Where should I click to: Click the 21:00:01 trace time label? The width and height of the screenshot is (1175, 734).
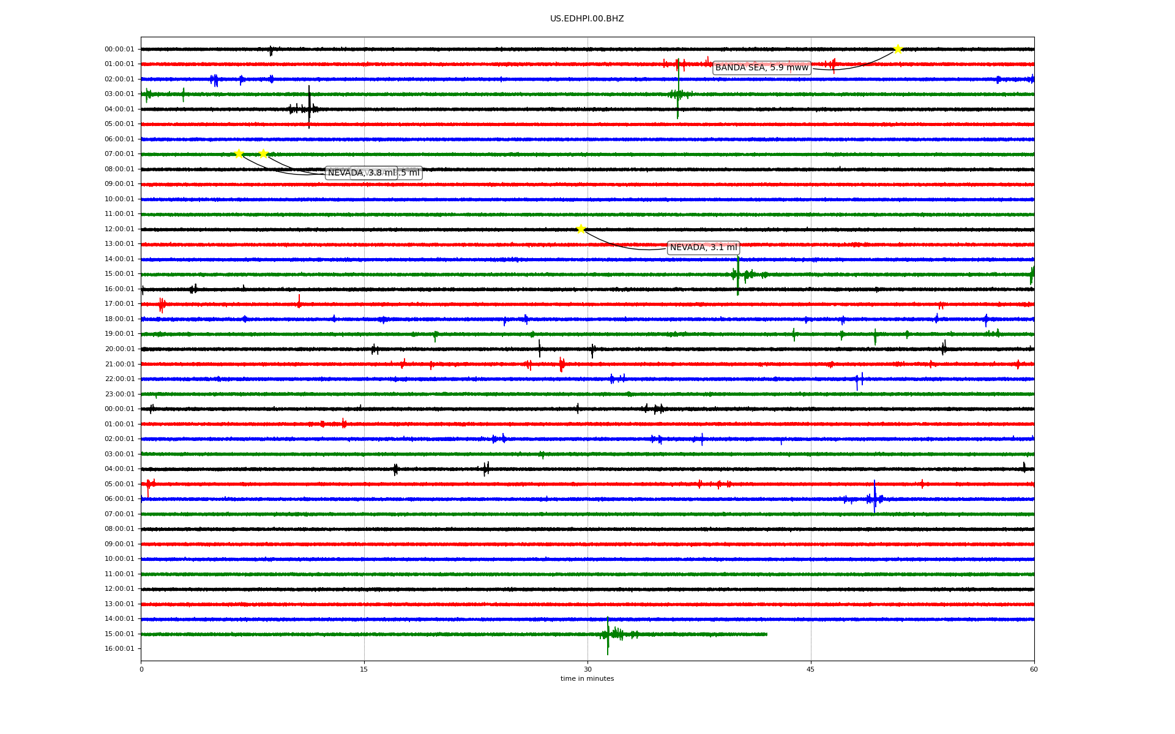(x=119, y=365)
